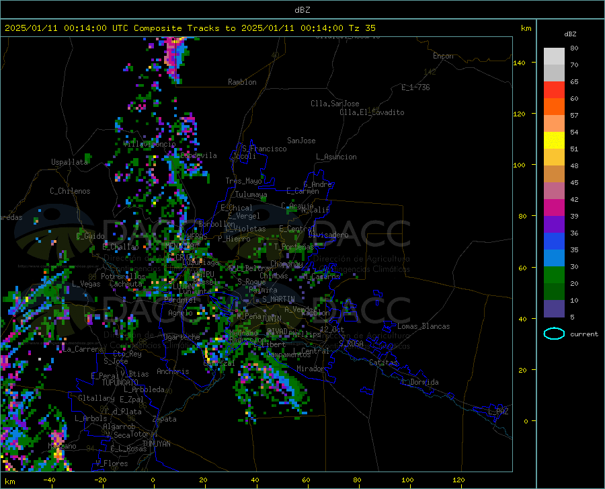The height and width of the screenshot is (489, 605).
Task: Click the 'dBZ' legend heading
Action: pos(570,34)
